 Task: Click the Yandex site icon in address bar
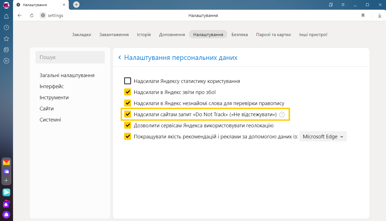click(43, 16)
